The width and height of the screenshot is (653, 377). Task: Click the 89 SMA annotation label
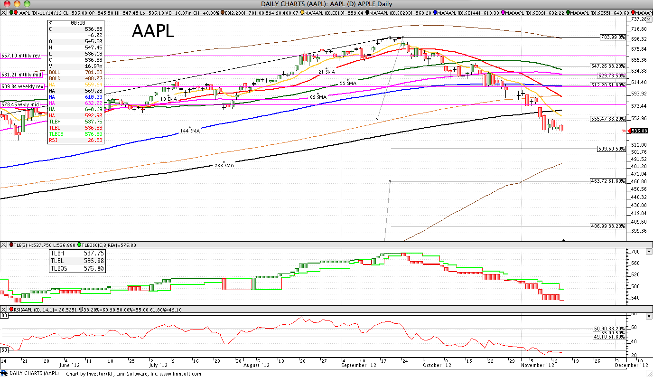pyautogui.click(x=318, y=97)
